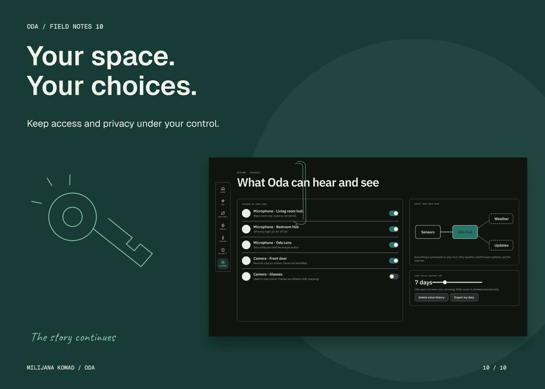Screen dimensions: 545x389
Task: Go to Routines in the sidebar
Action: tap(223, 214)
